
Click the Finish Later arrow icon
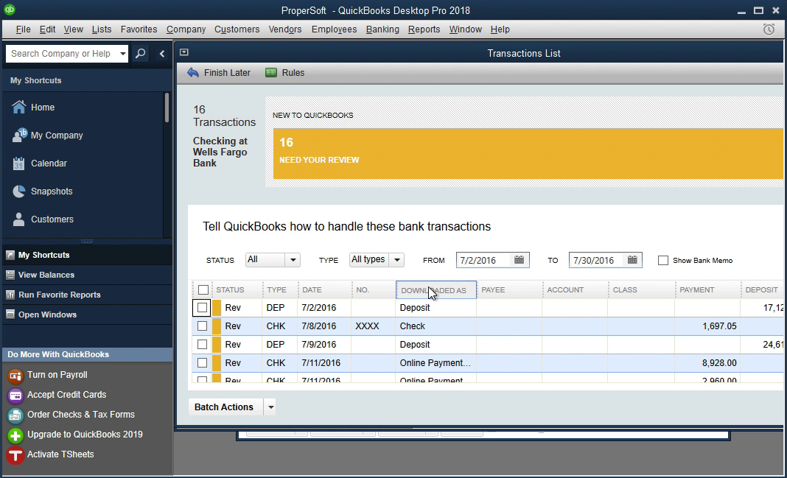[193, 73]
